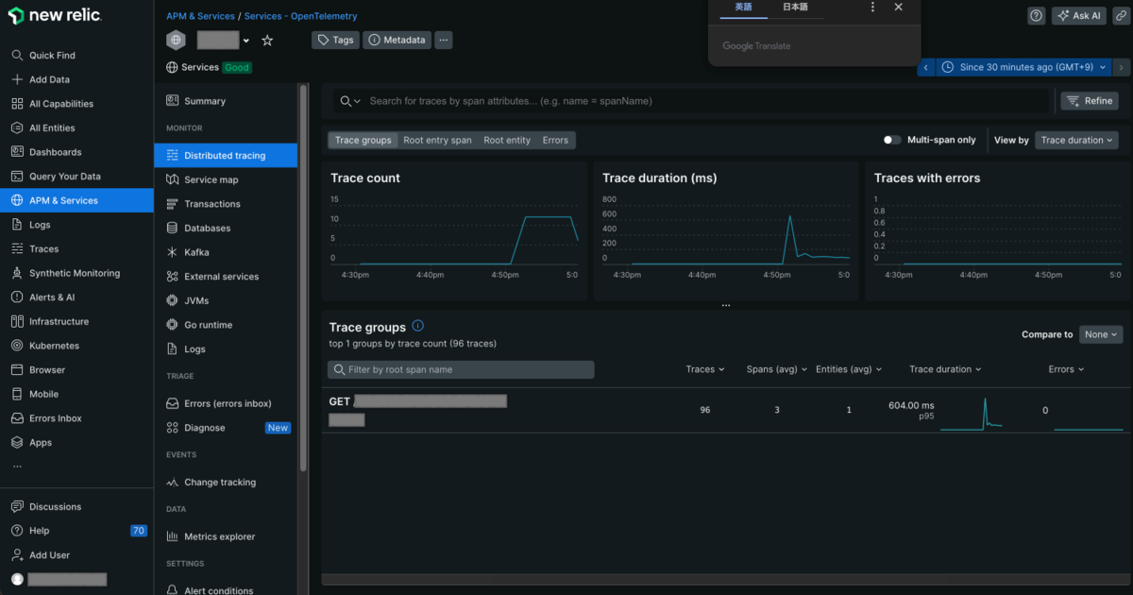Image resolution: width=1133 pixels, height=595 pixels.
Task: Open Kubernetes section
Action: pyautogui.click(x=54, y=346)
